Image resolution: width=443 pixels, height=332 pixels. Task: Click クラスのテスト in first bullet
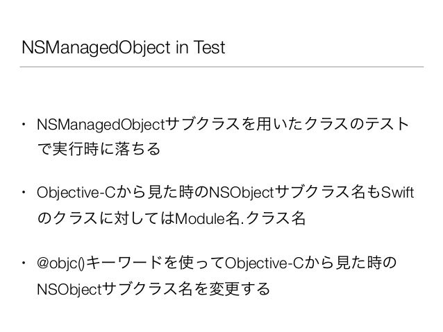(356, 124)
